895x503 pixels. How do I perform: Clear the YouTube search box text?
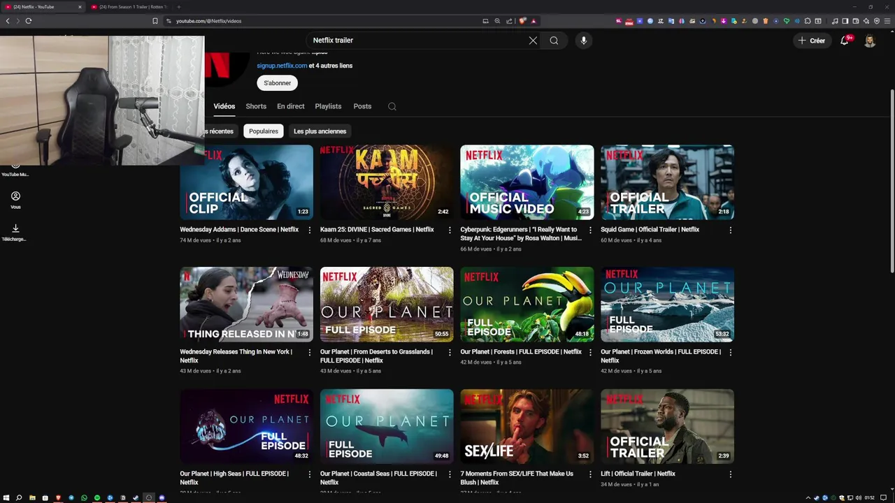(533, 41)
